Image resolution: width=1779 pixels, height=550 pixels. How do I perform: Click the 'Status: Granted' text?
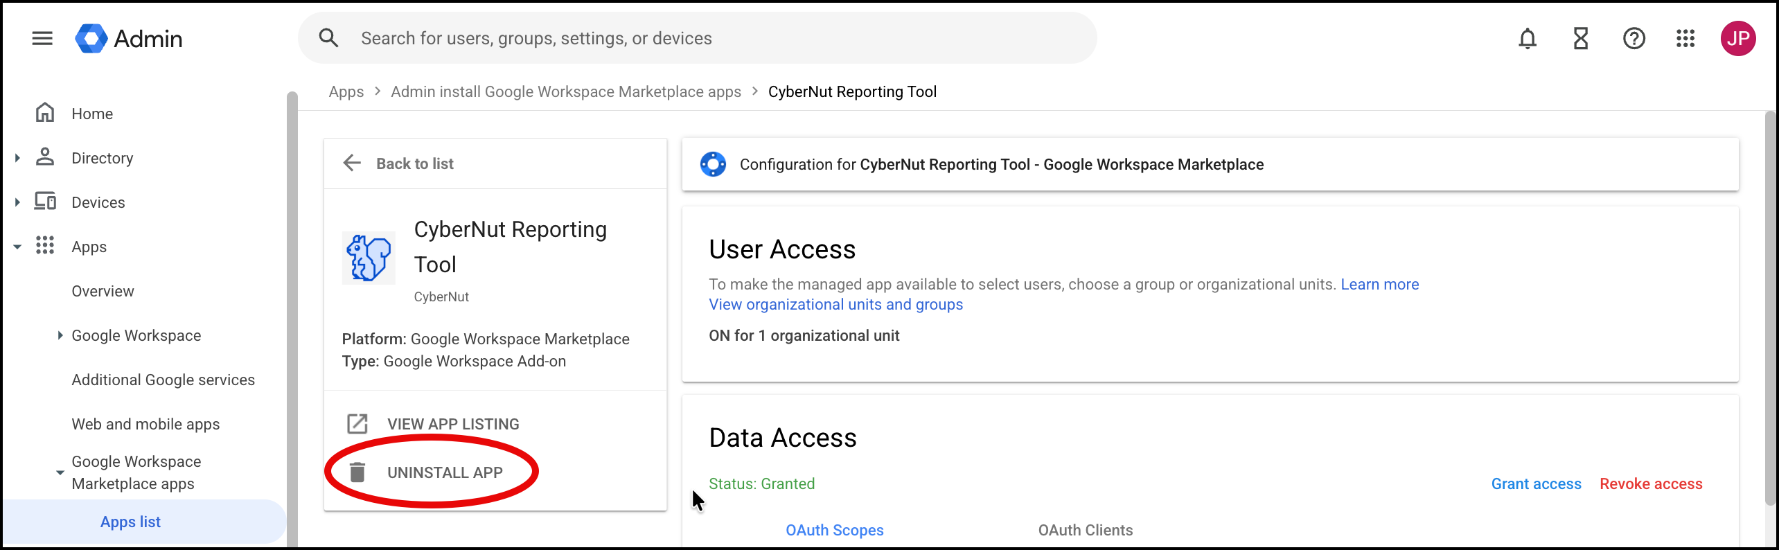[x=762, y=484]
